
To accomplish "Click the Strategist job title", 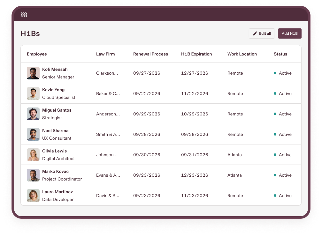I will (52, 118).
